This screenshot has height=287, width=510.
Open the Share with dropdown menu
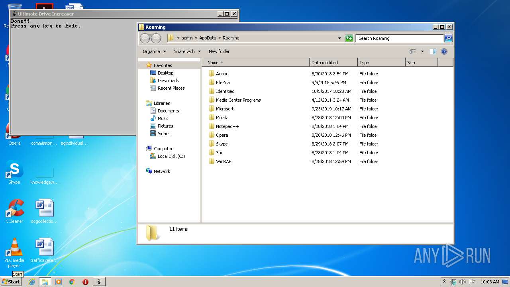point(187,51)
